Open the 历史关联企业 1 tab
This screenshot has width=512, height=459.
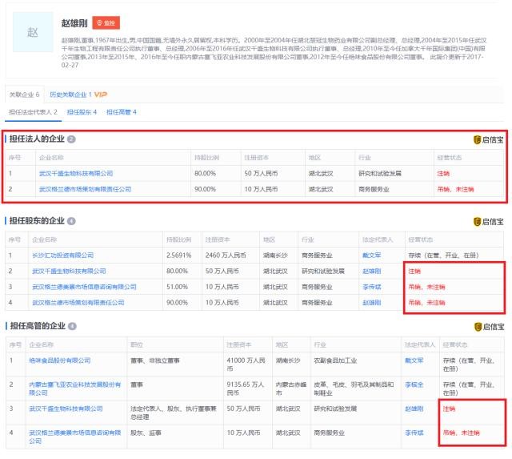pyautogui.click(x=69, y=95)
